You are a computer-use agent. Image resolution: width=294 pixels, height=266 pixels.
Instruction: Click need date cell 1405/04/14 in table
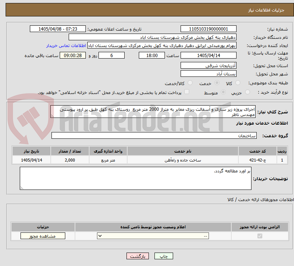(31, 160)
